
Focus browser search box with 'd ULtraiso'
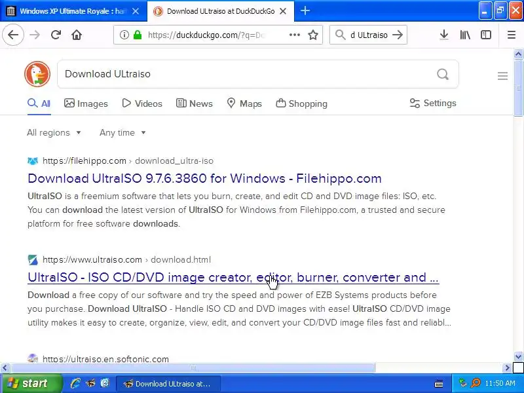click(x=369, y=35)
